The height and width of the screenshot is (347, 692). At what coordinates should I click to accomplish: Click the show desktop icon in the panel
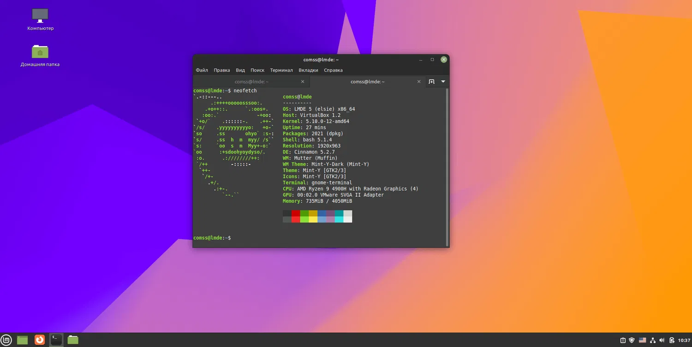tap(22, 340)
